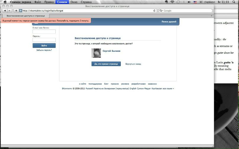Screen dimensions: 239x149
Task: Switch language to Српски
Action: 140,89
